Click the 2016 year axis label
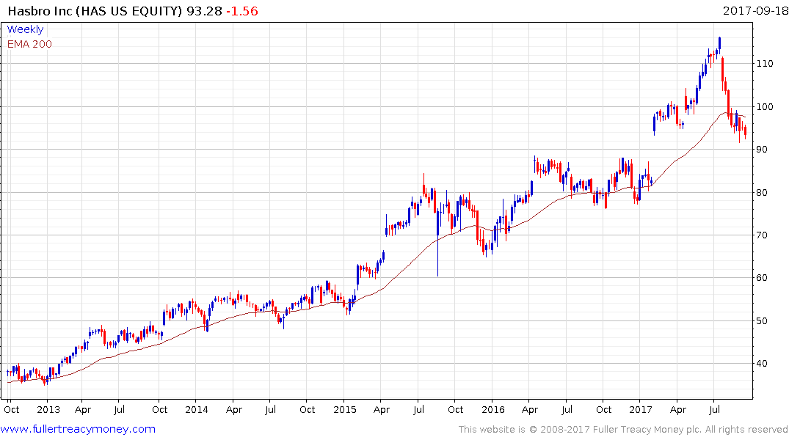This screenshot has width=789, height=440. (x=492, y=409)
